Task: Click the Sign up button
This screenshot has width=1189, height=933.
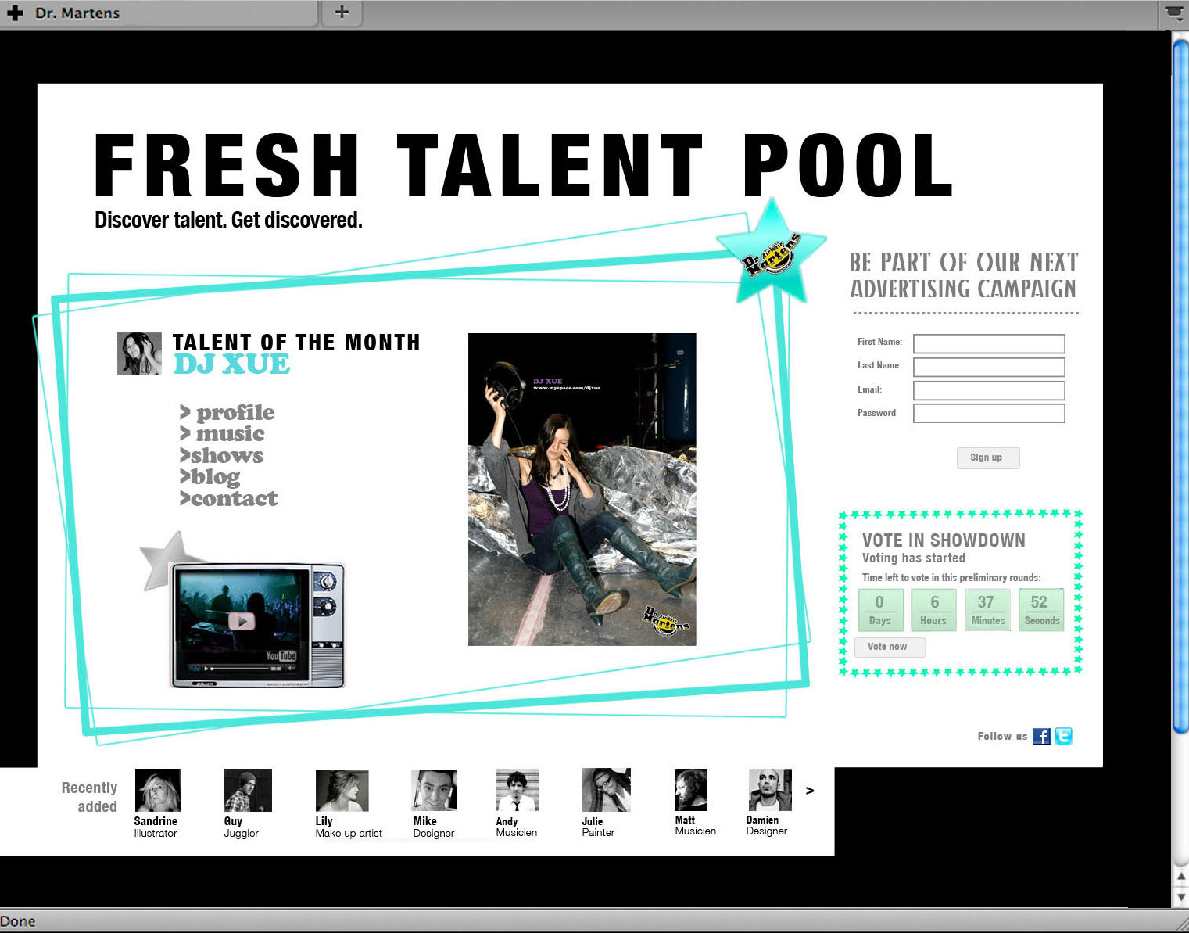Action: coord(988,458)
